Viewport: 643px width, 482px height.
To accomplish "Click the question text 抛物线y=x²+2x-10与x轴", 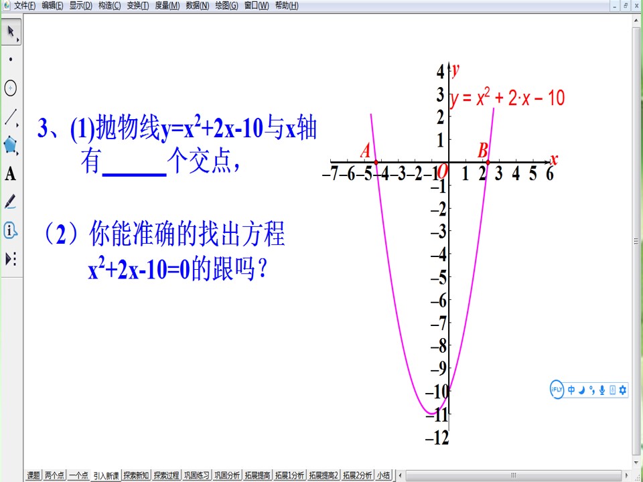I will click(206, 128).
